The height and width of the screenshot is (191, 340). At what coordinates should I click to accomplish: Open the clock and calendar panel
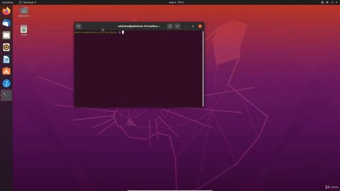click(176, 2)
